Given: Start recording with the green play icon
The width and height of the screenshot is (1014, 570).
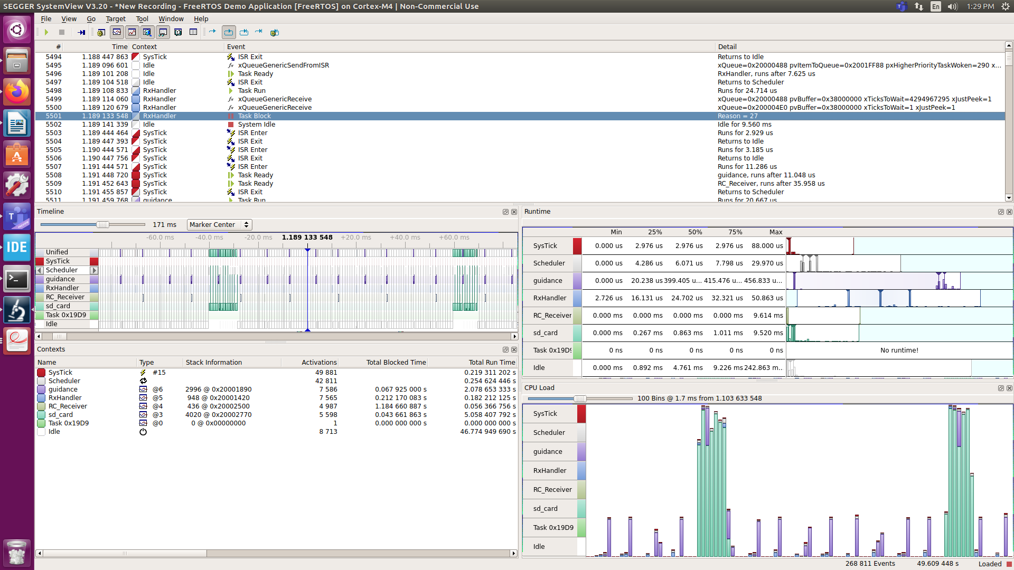Looking at the screenshot, I should pos(46,32).
